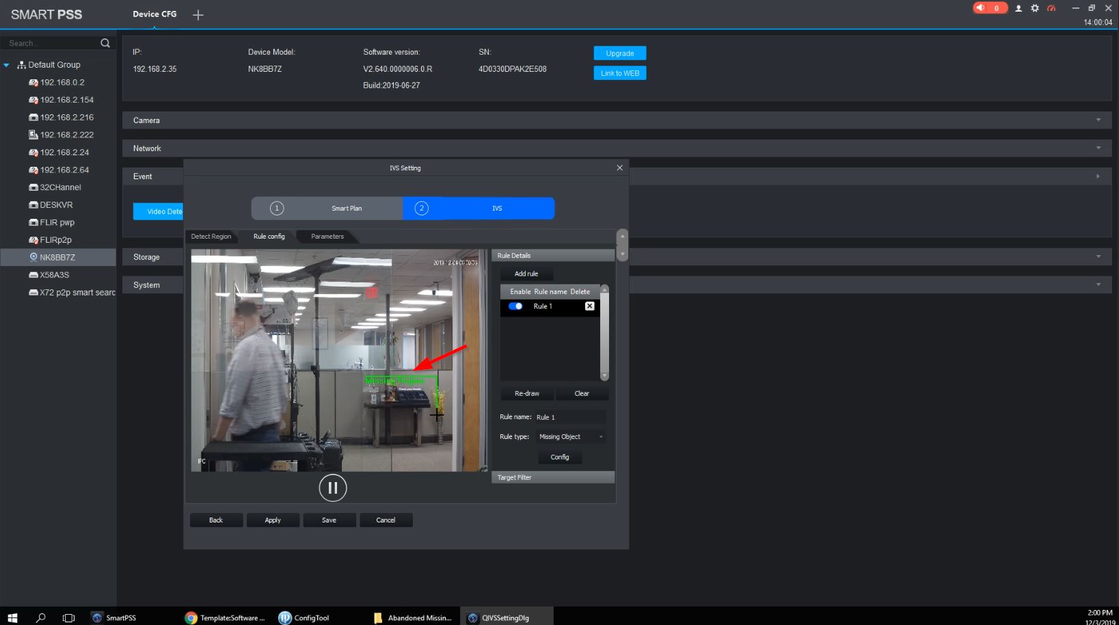Open the settings gear icon
The image size is (1119, 625).
coord(1035,8)
